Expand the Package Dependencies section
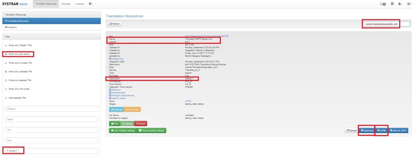 pyautogui.click(x=121, y=95)
